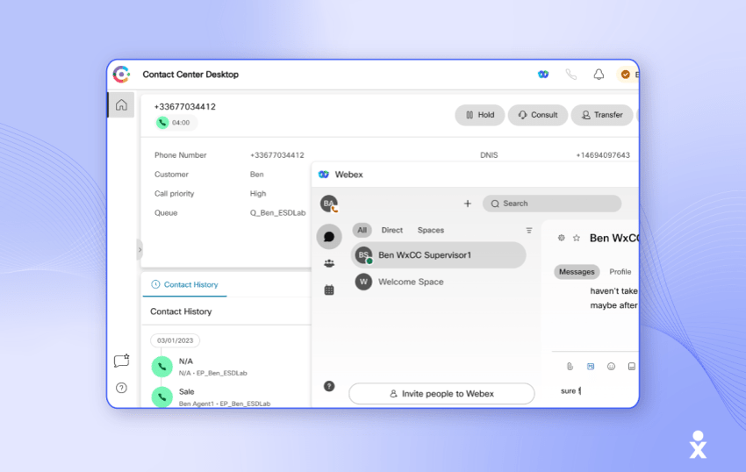Open the BA profile avatar in Webex
Image resolution: width=746 pixels, height=472 pixels.
[x=329, y=204]
